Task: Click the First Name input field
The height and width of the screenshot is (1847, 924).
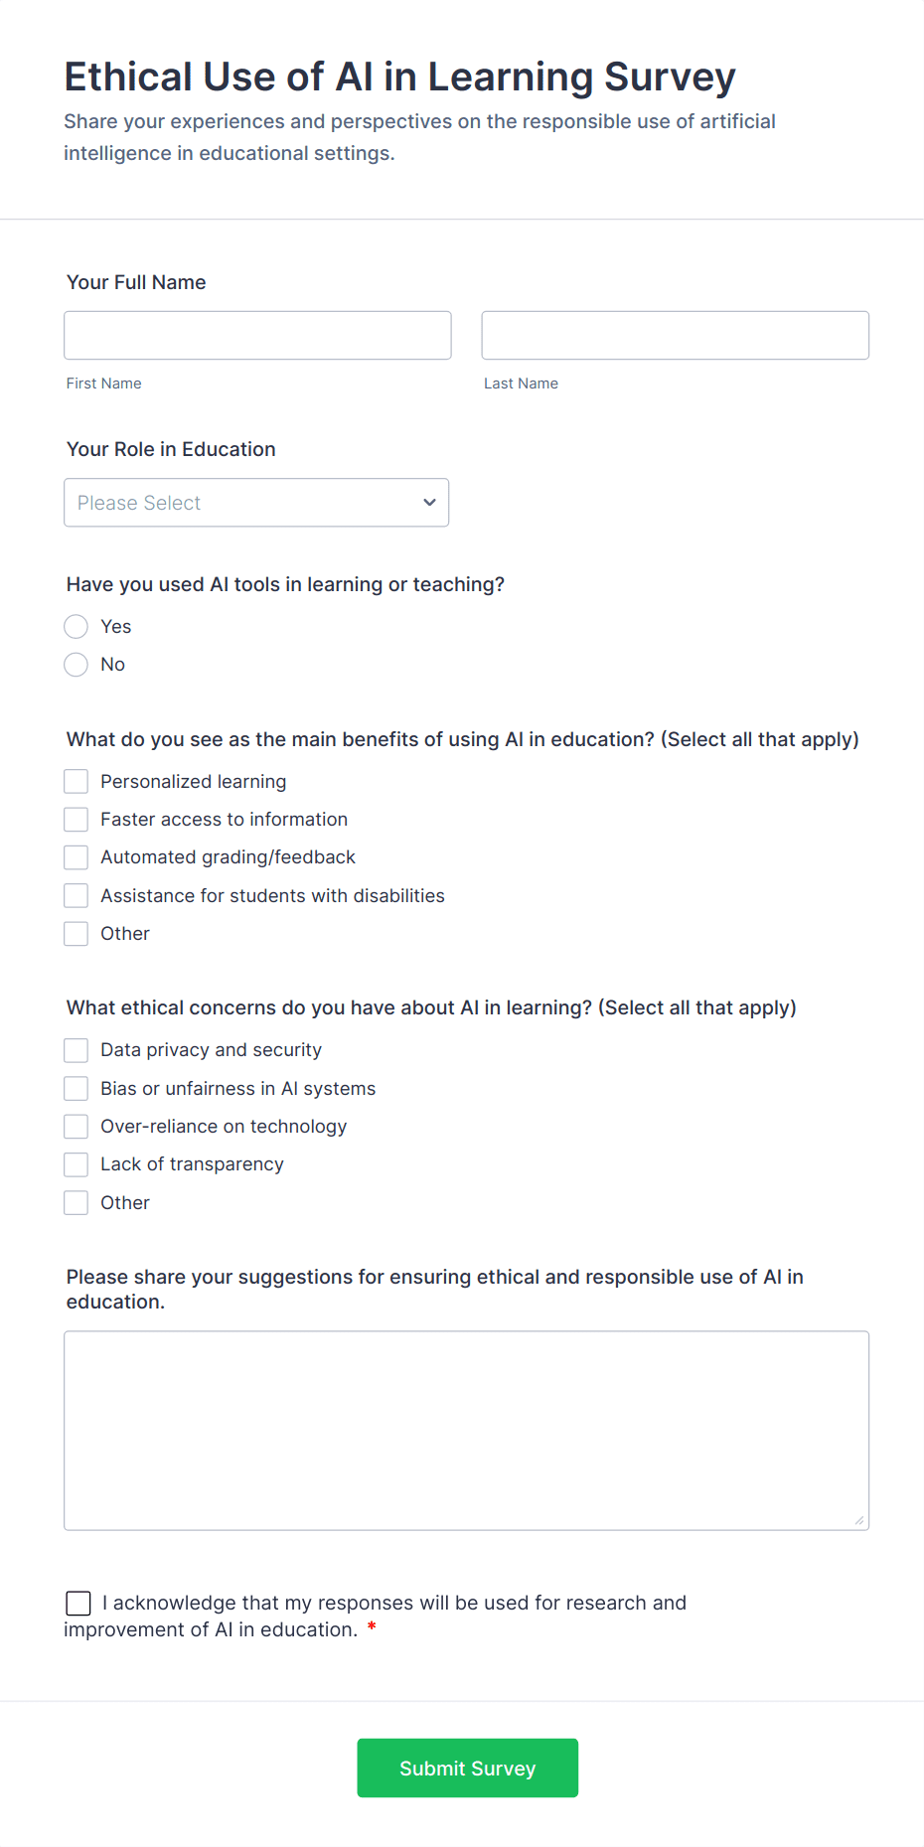Action: [257, 336]
